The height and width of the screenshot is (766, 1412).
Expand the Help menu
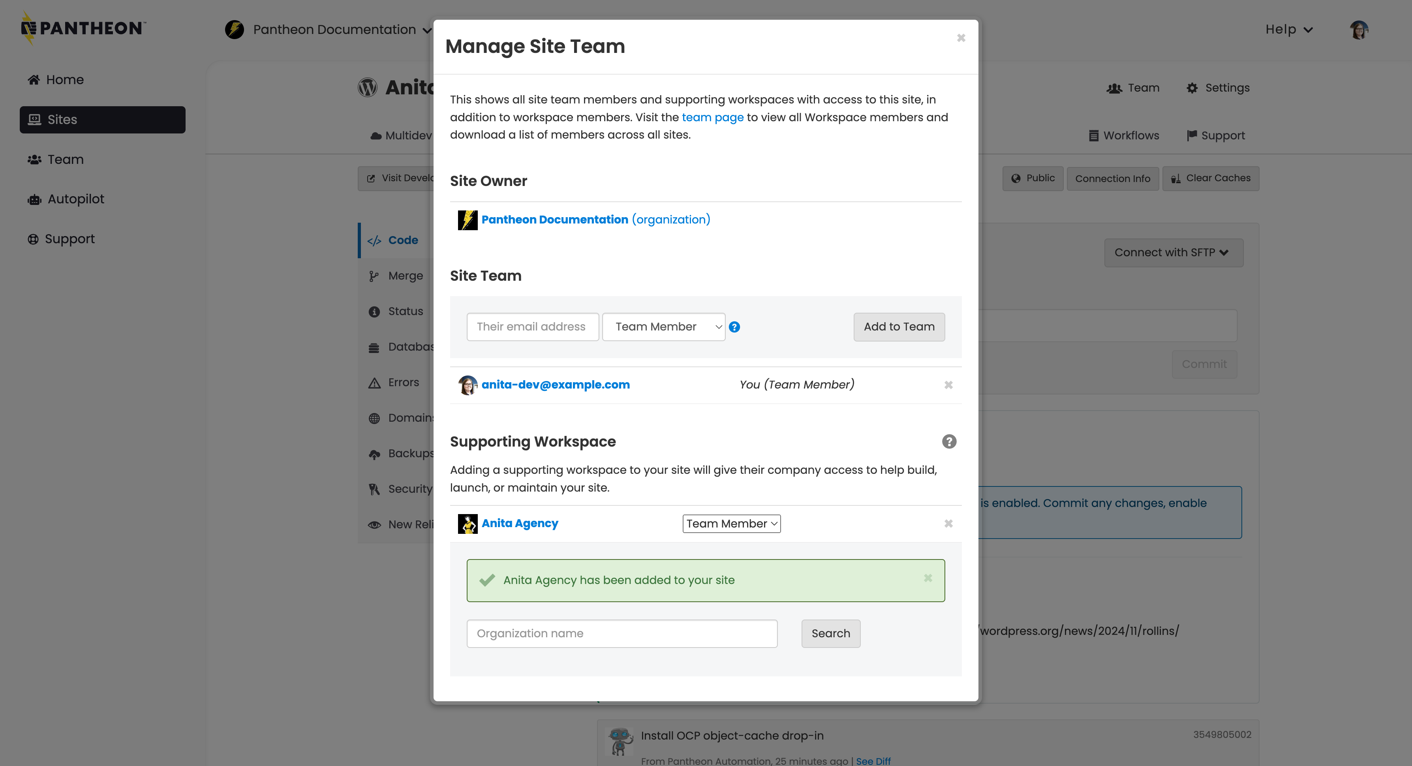[x=1289, y=29]
